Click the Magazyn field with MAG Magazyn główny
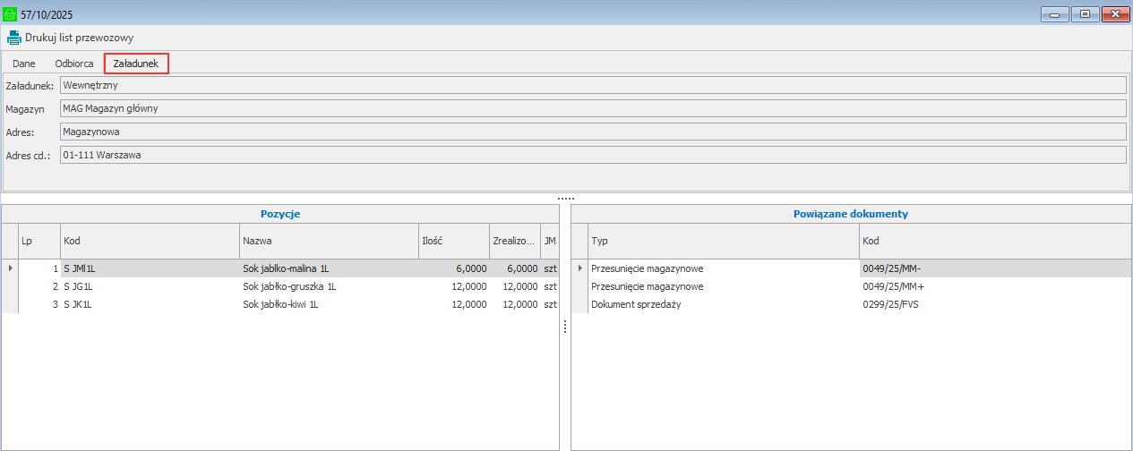The width and height of the screenshot is (1133, 451). point(591,108)
